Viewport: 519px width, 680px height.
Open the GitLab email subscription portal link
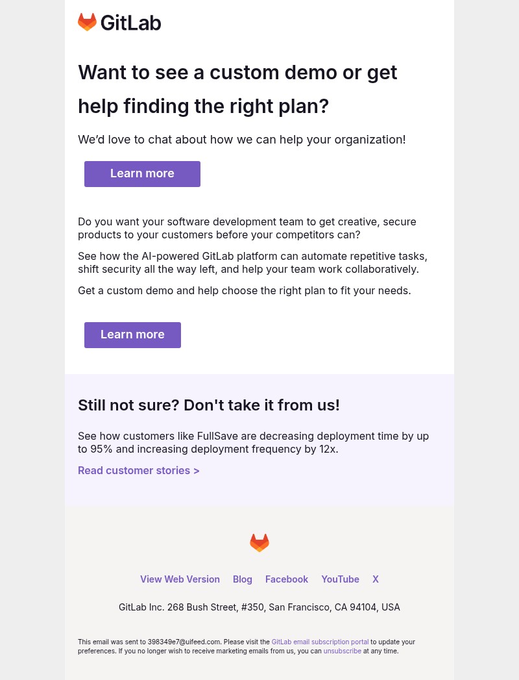320,642
